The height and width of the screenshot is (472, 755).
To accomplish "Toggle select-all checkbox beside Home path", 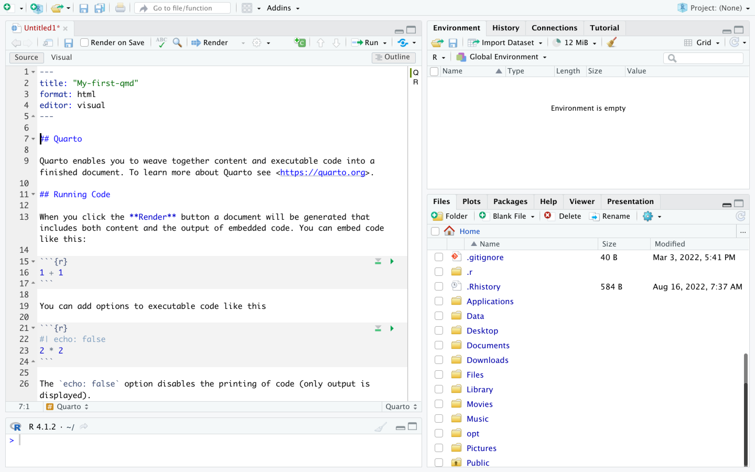I will click(435, 231).
